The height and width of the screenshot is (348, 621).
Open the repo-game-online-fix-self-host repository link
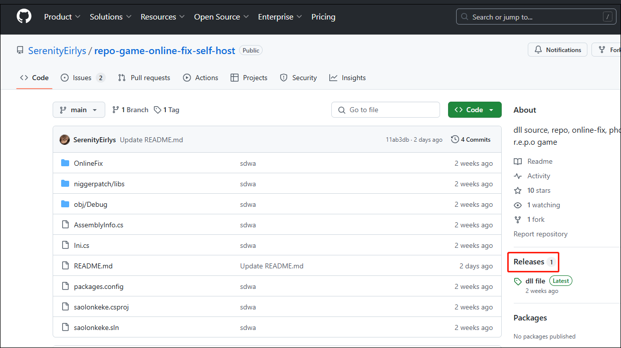164,51
